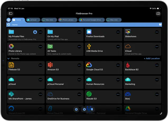The width and height of the screenshot is (168, 121).
Task: Open more options for On My iPad
Action: point(79,32)
